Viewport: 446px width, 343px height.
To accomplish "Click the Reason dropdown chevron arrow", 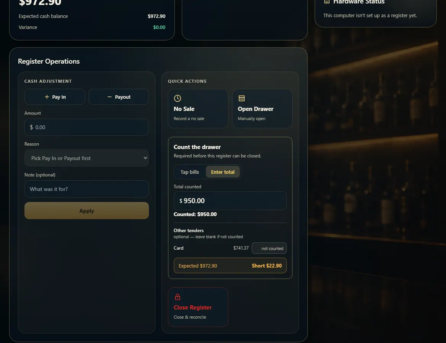I will [145, 158].
